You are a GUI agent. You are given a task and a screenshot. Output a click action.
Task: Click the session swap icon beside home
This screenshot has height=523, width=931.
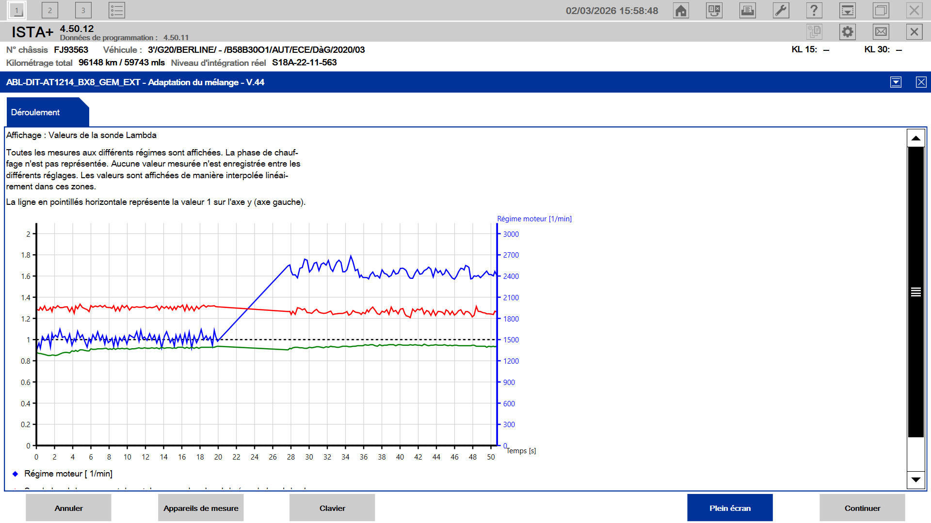pos(714,10)
